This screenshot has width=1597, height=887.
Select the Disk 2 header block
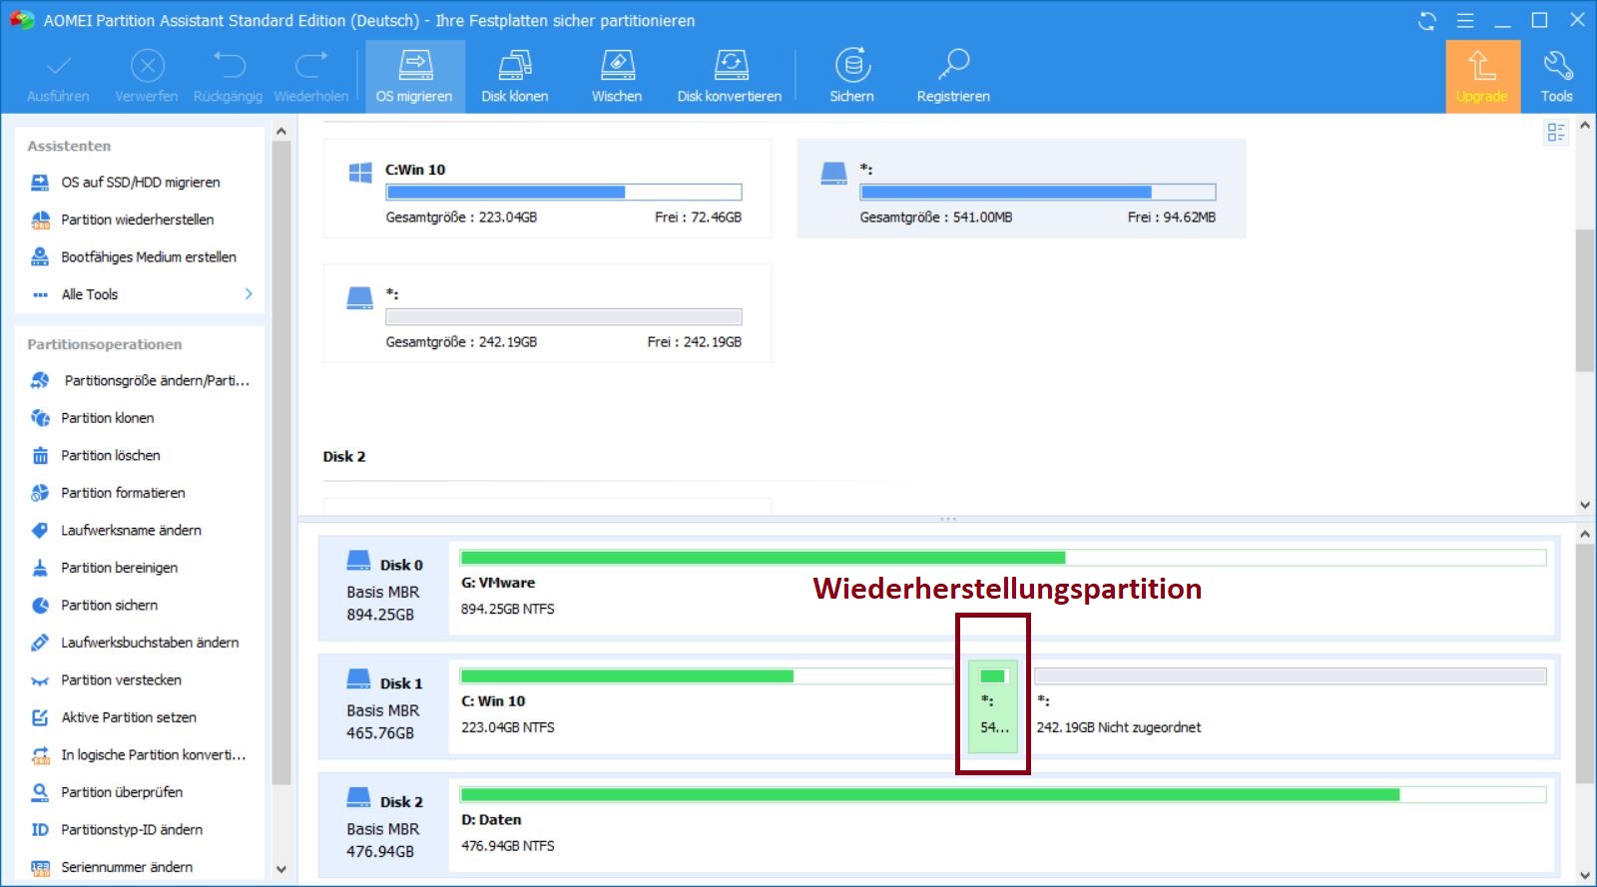click(x=384, y=826)
